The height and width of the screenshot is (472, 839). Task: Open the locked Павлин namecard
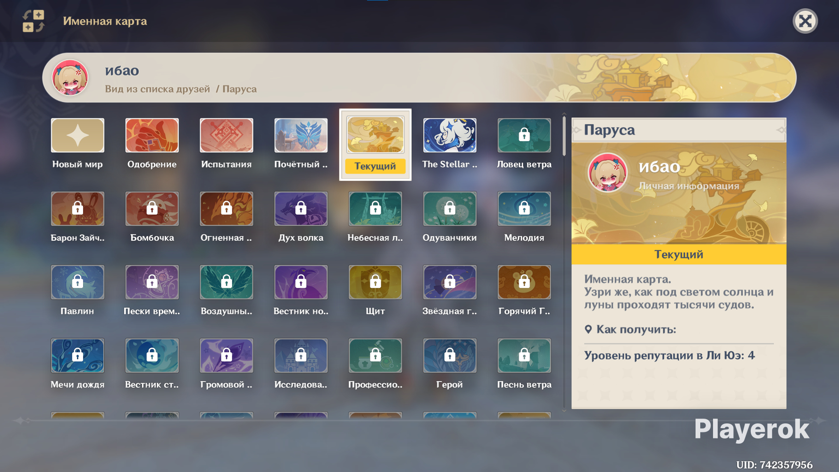coord(77,282)
